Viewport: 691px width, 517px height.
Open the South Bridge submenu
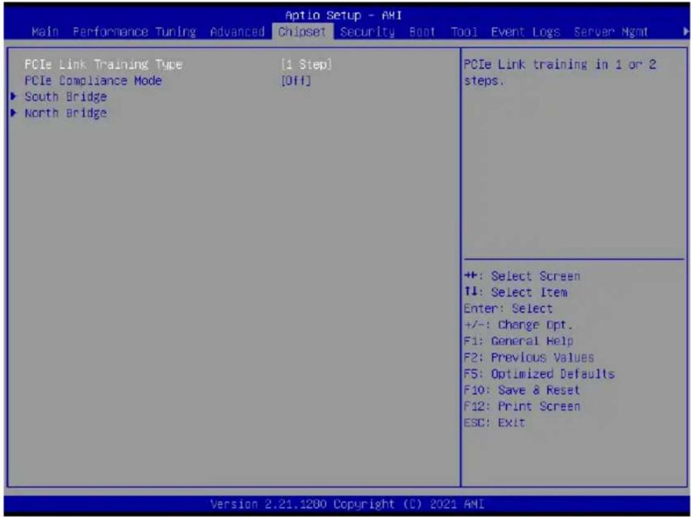point(65,97)
